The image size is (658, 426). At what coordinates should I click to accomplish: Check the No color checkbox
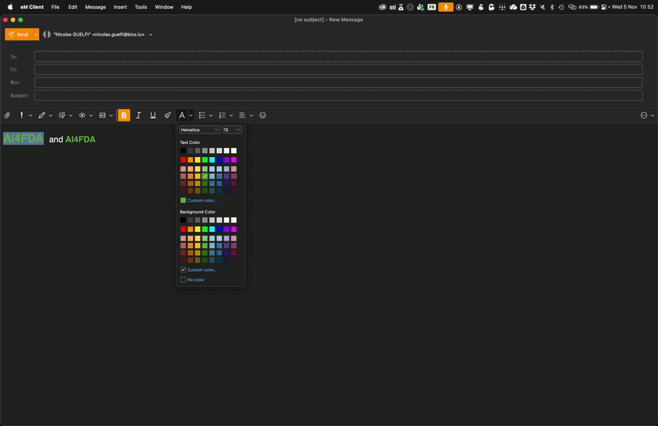click(x=183, y=280)
